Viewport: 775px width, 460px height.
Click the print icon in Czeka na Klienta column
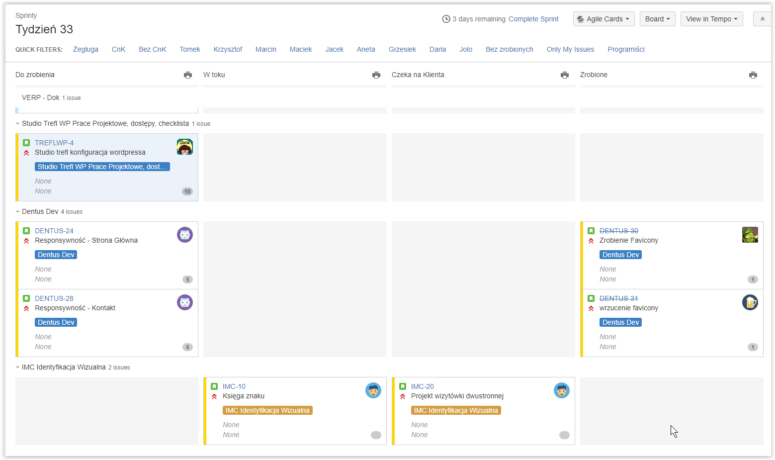click(x=565, y=75)
